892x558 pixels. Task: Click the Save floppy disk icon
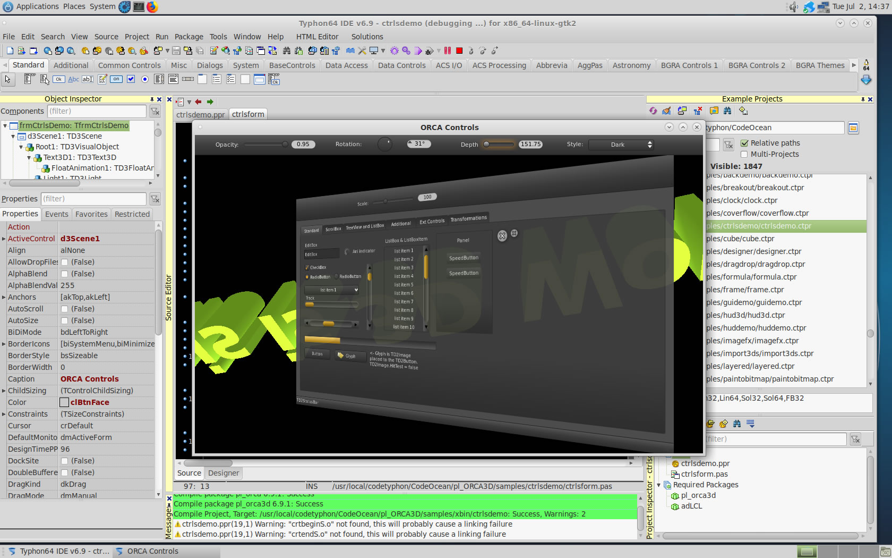pos(176,50)
